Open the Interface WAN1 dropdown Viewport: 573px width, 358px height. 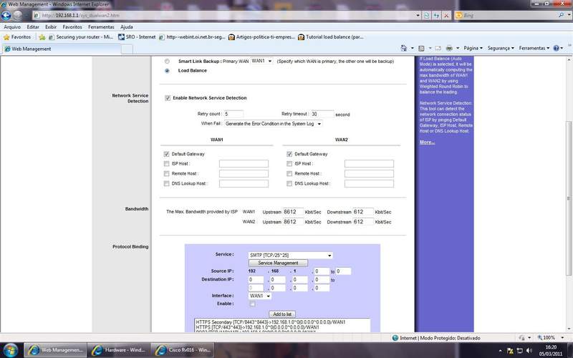click(x=260, y=296)
